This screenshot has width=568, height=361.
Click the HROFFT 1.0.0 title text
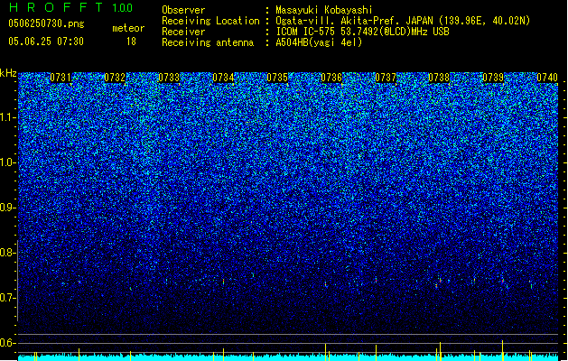[71, 7]
